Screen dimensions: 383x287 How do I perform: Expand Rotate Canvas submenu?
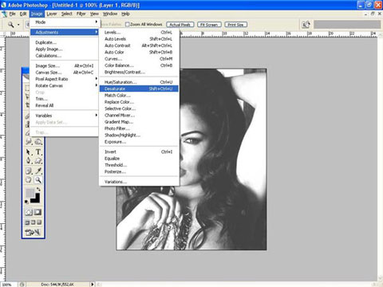(64, 85)
